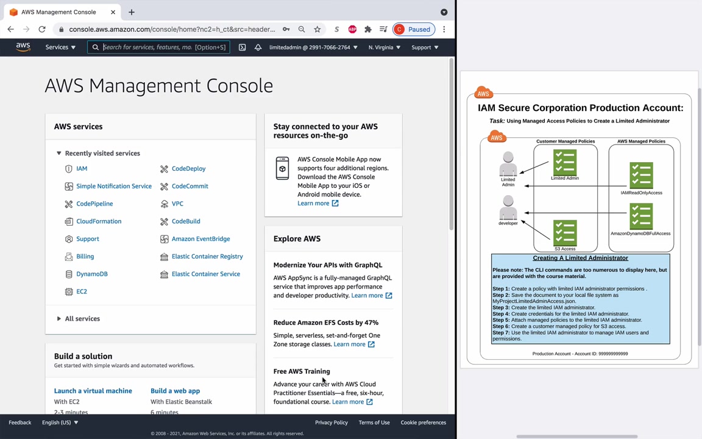
Task: Click the AWS logo in the header
Action: pyautogui.click(x=23, y=47)
